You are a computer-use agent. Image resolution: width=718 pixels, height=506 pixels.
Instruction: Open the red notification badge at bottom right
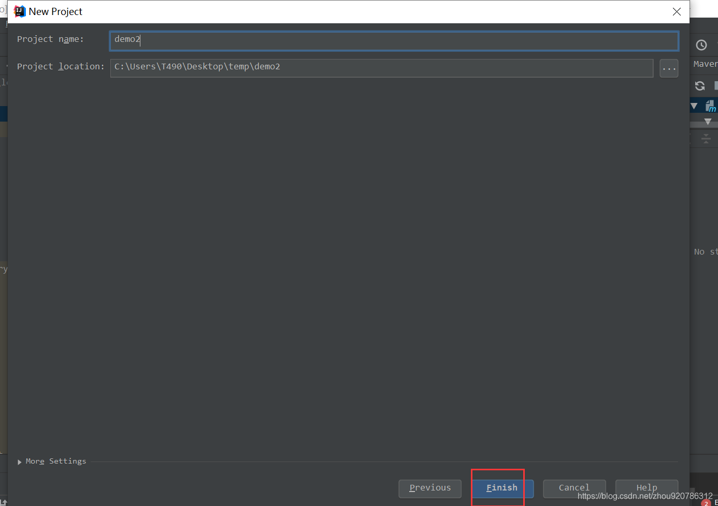point(706,503)
